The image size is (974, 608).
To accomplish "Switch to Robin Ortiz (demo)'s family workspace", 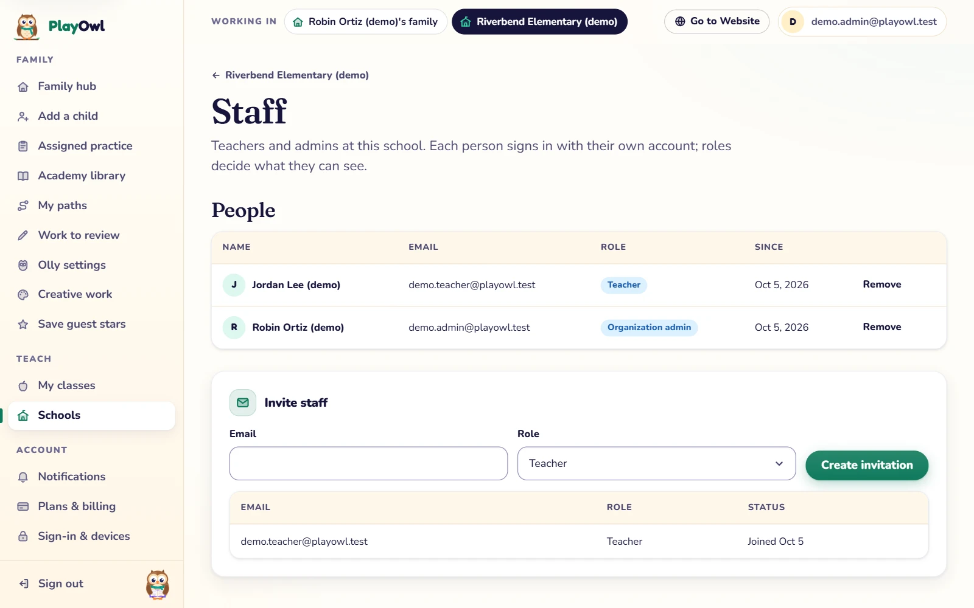I will tap(366, 22).
